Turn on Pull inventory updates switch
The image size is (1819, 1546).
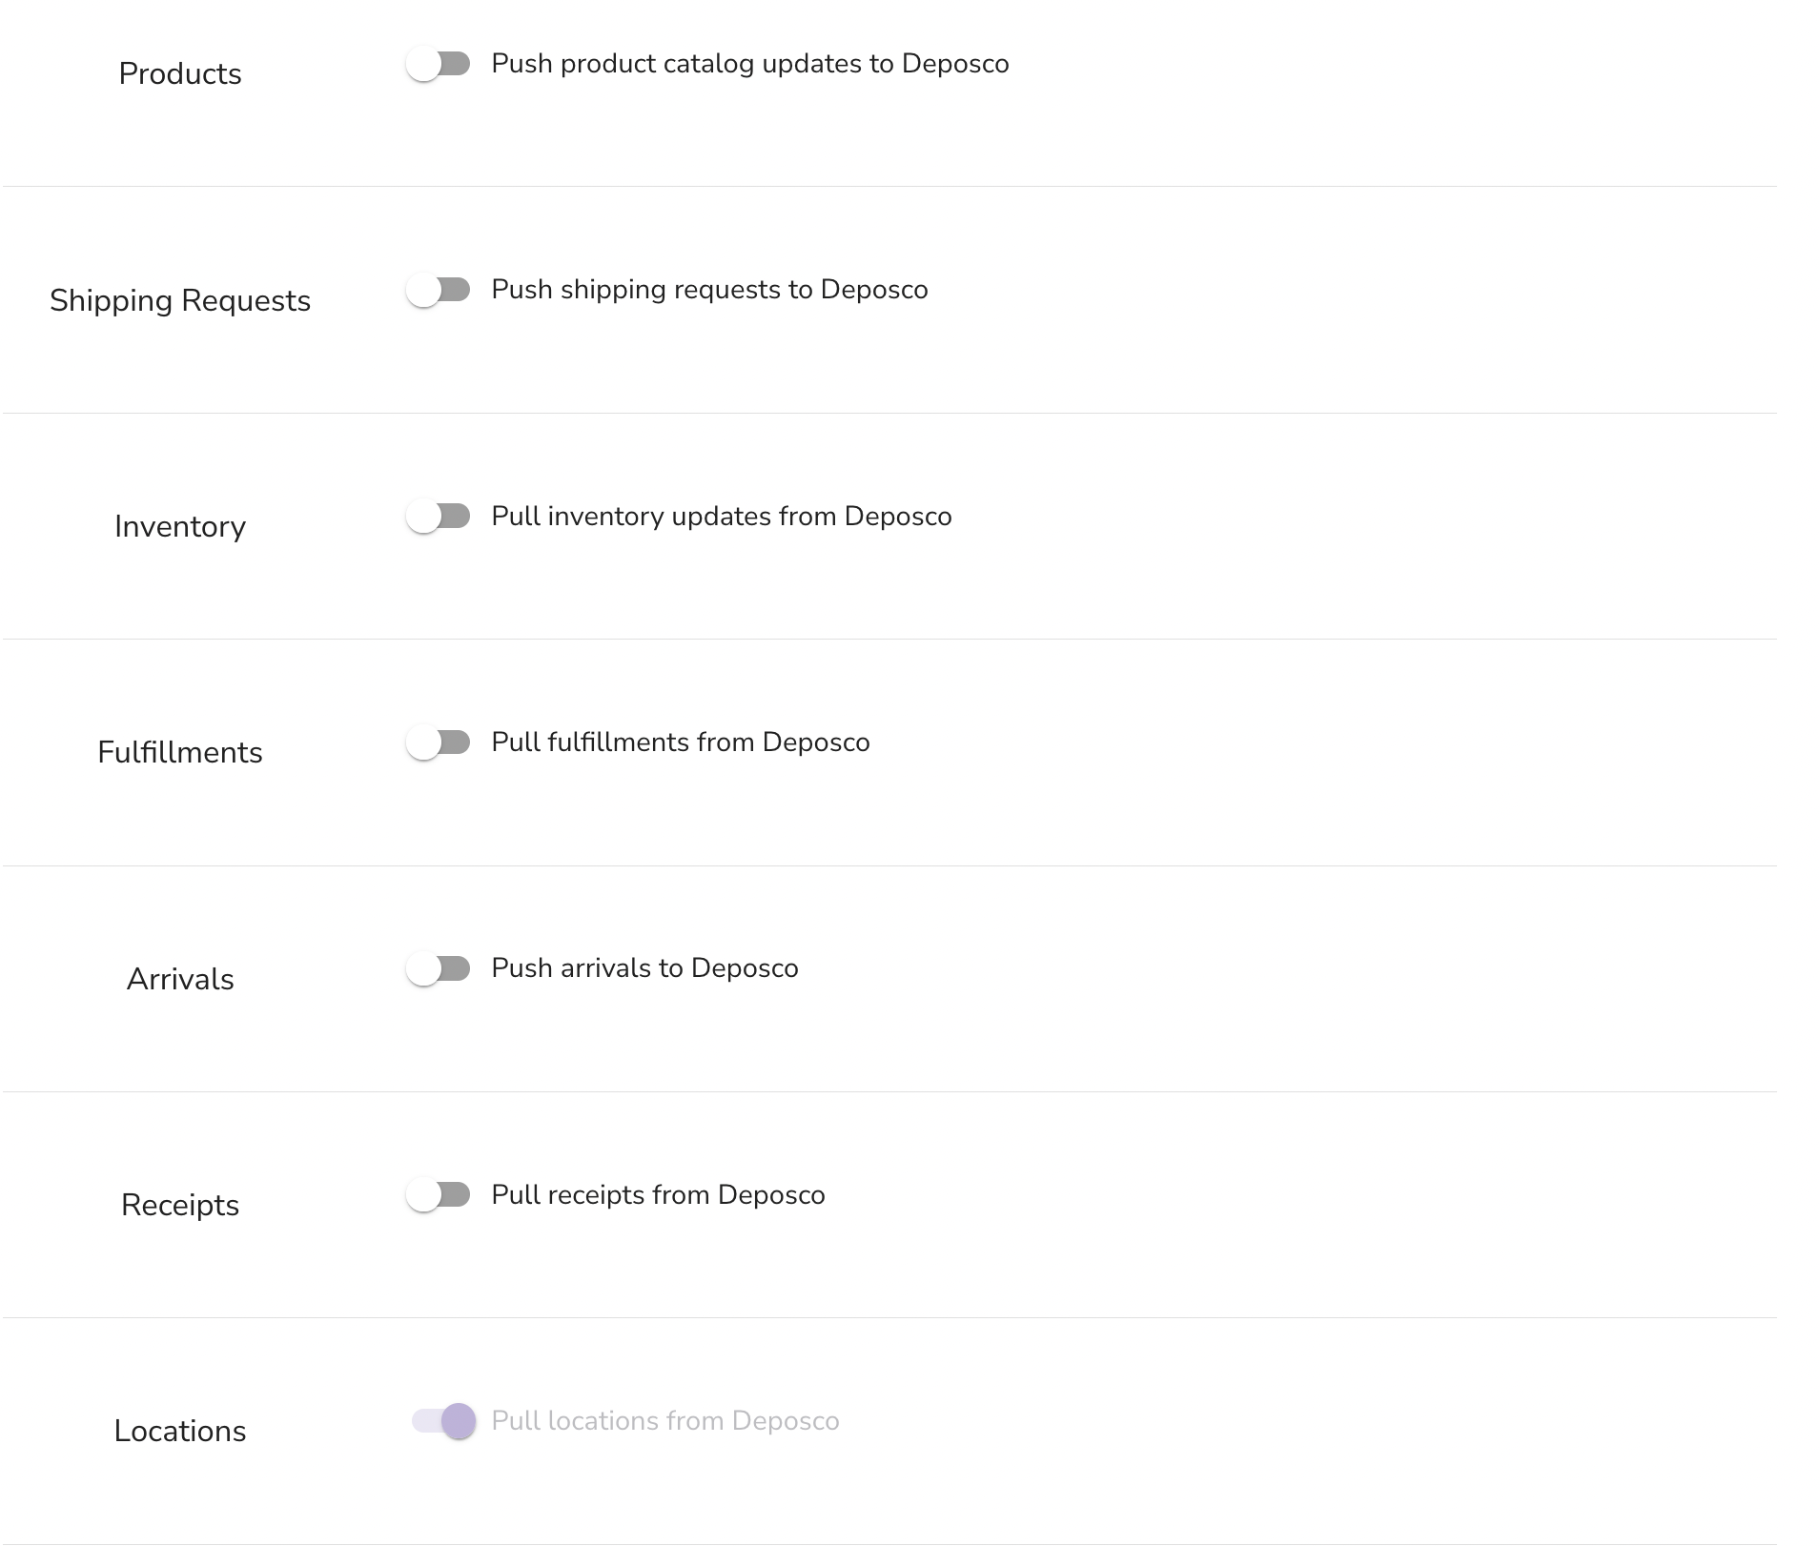tap(439, 517)
